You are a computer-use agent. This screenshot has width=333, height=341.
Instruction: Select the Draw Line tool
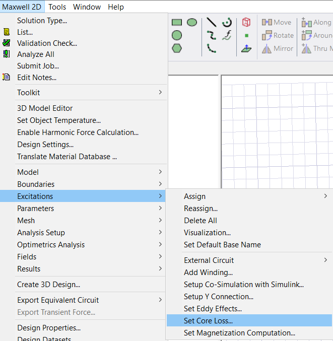pos(212,22)
